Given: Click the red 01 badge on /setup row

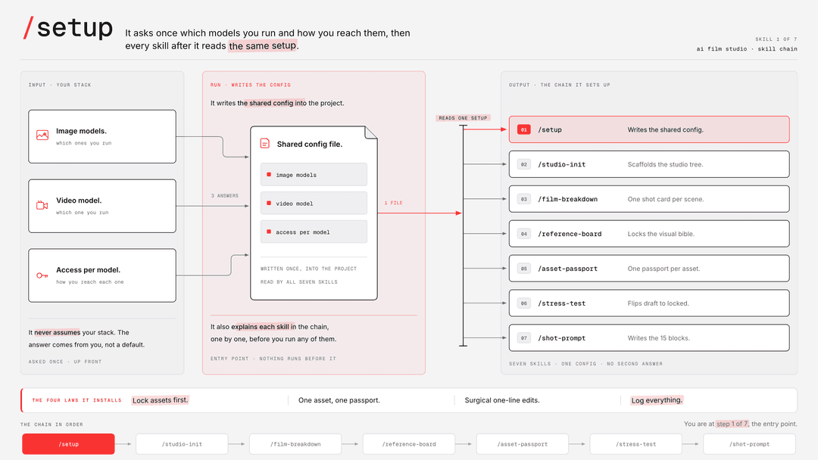Looking at the screenshot, I should (x=524, y=129).
